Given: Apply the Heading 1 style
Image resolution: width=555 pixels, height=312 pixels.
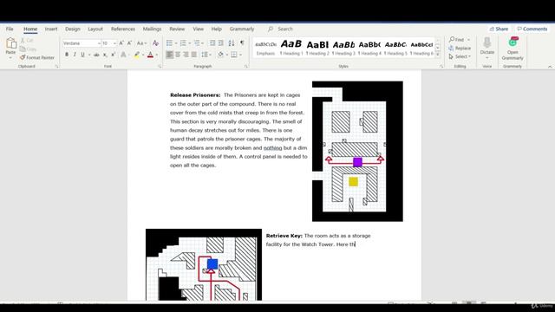Looking at the screenshot, I should click(x=291, y=48).
